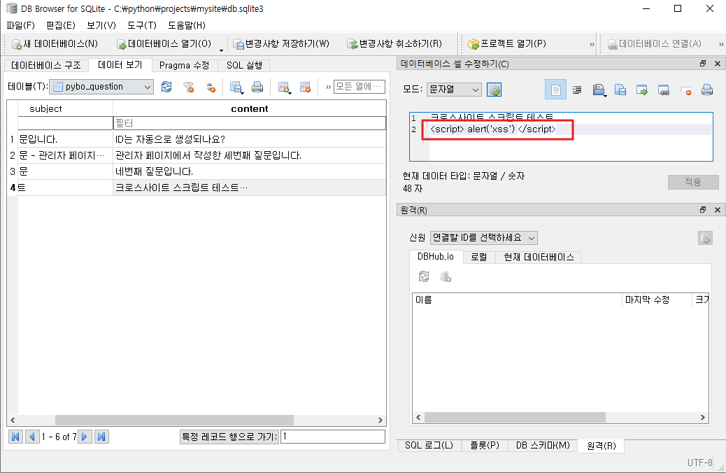This screenshot has height=473, width=726.
Task: Switch to the 데이터베이스 구조 tab
Action: 46,65
